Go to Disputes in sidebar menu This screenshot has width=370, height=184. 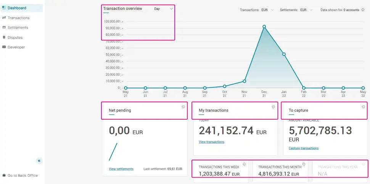coord(15,37)
